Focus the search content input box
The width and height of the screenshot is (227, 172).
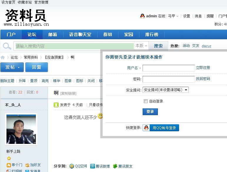click(x=75, y=46)
